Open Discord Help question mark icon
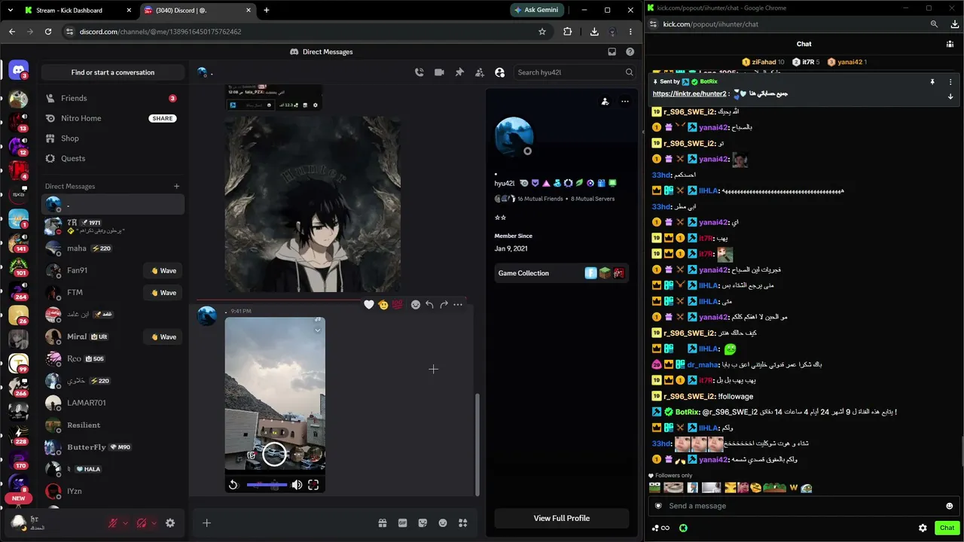This screenshot has height=542, width=964. coord(630,52)
